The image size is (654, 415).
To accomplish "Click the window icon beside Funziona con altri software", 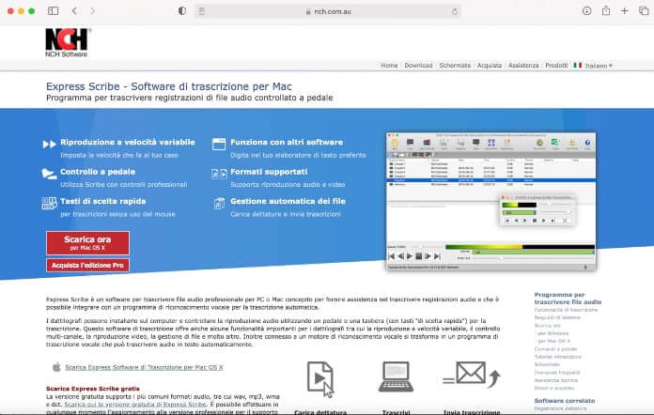I will [219, 144].
